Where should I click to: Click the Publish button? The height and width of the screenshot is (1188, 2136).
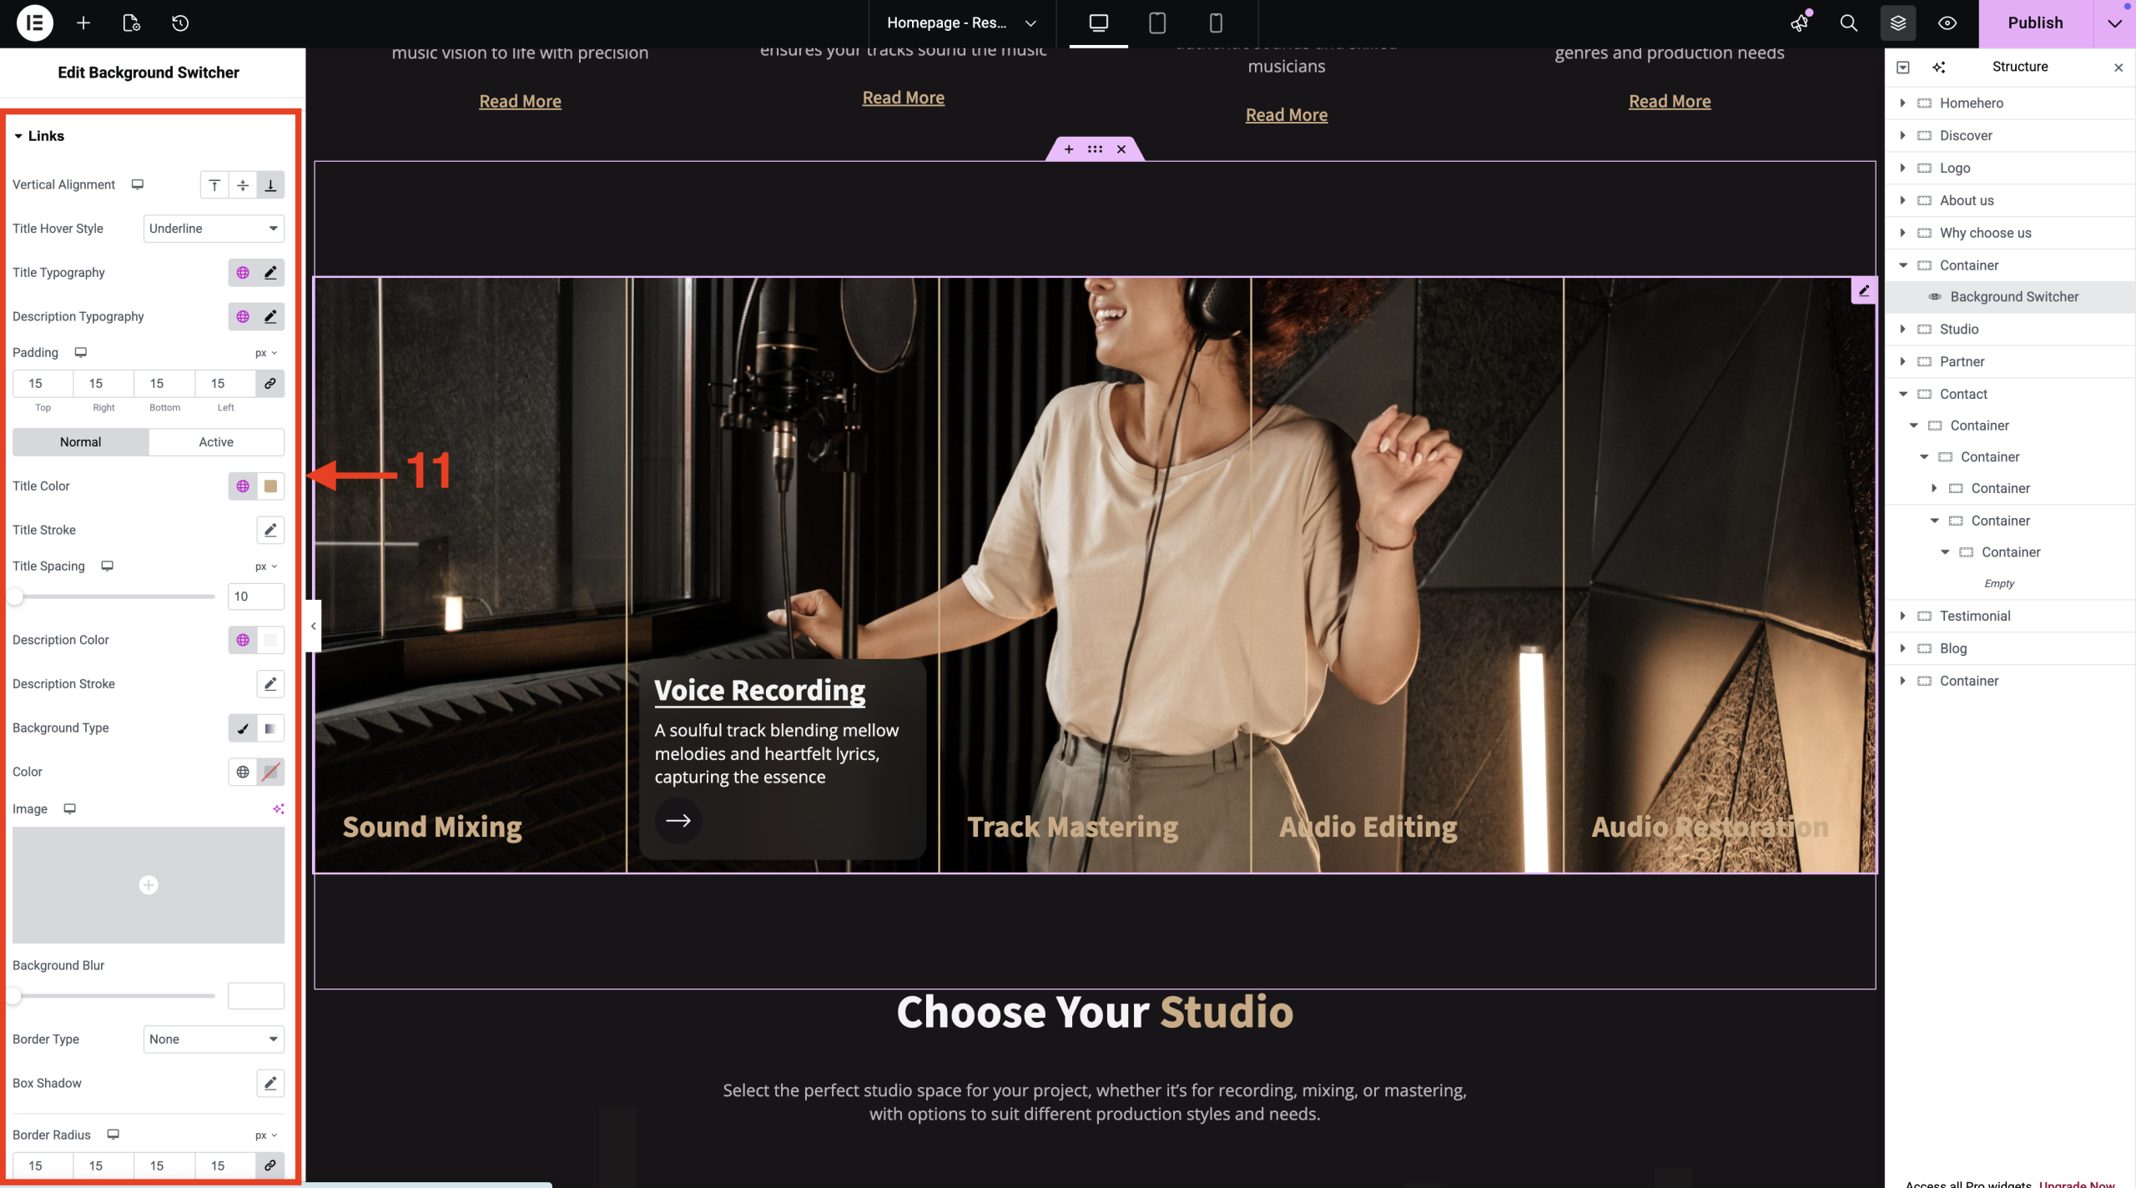tap(2035, 23)
